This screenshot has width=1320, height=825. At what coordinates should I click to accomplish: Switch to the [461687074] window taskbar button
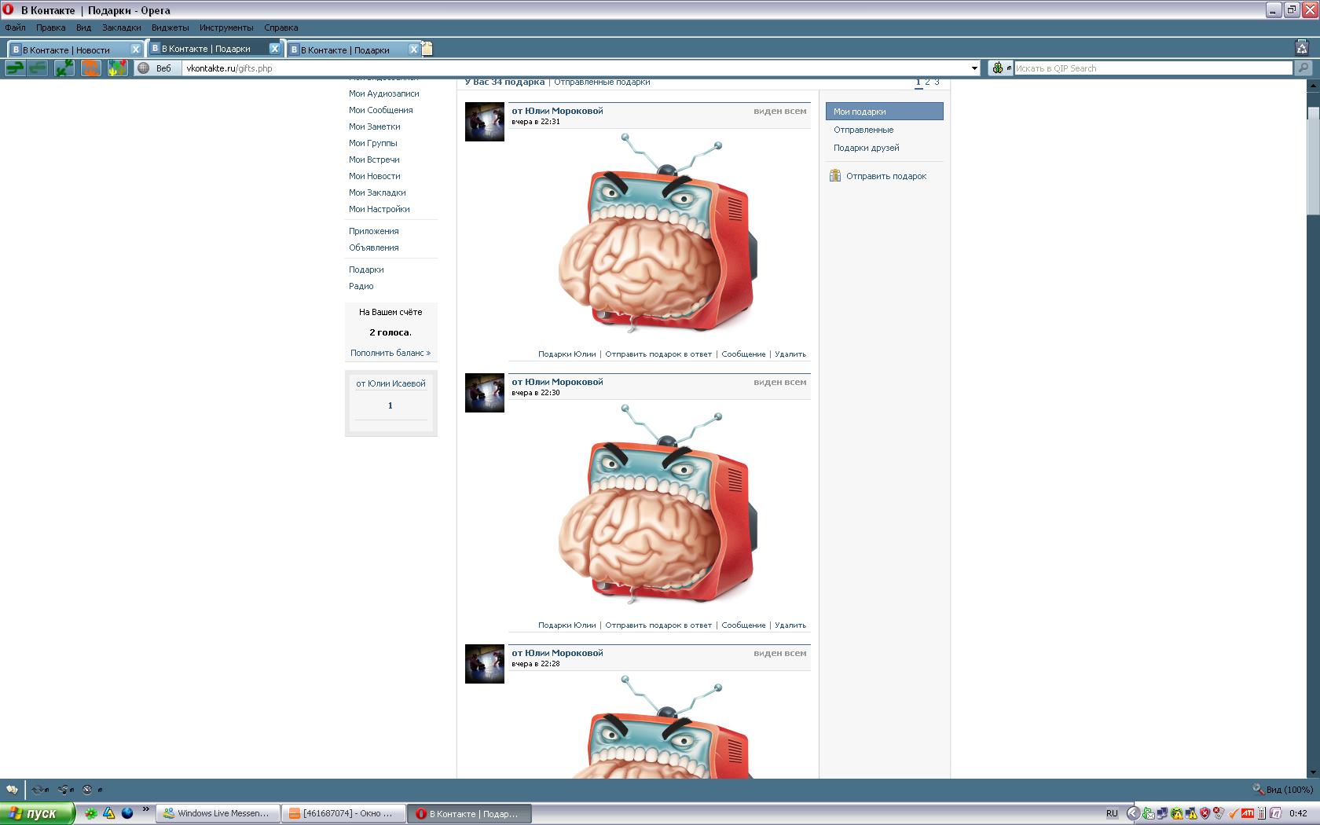tap(344, 813)
